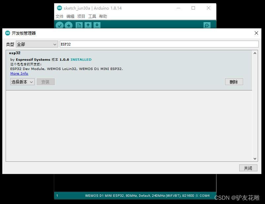Click the board list line starting ESP32 Dev Module
The image size is (265, 204).
(67, 69)
